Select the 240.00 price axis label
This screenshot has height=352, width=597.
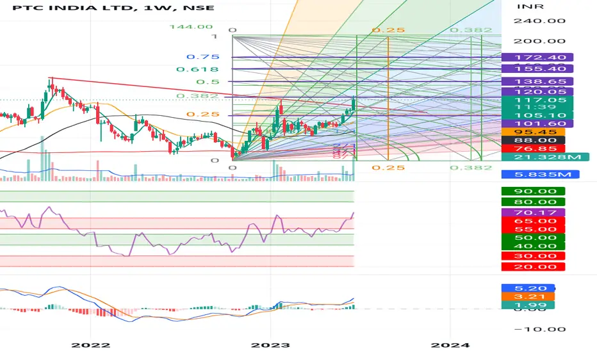539,20
